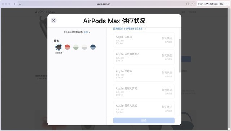Click the chain link icon in toolbar
231x131 pixels.
pos(193,4)
